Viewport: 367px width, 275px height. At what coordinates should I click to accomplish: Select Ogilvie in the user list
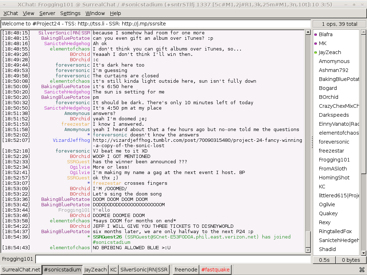(327, 204)
